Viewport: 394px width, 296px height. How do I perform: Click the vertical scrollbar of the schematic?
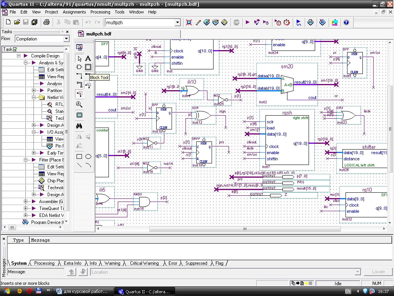390,129
